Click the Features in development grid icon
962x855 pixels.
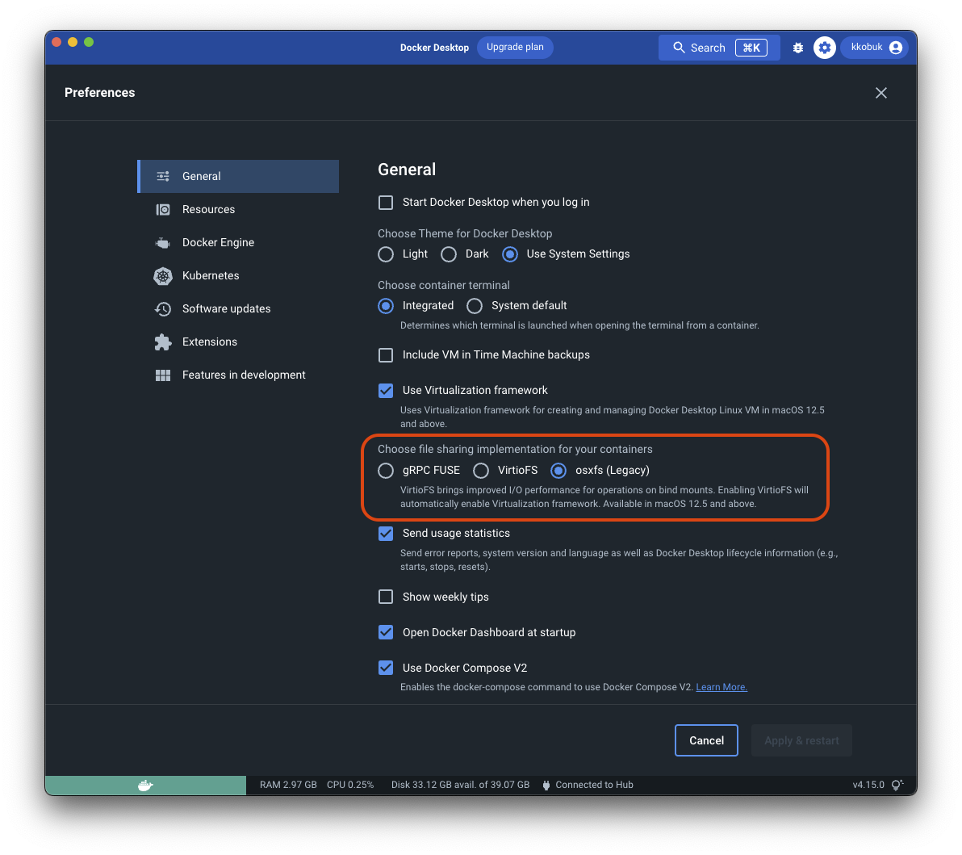point(162,375)
